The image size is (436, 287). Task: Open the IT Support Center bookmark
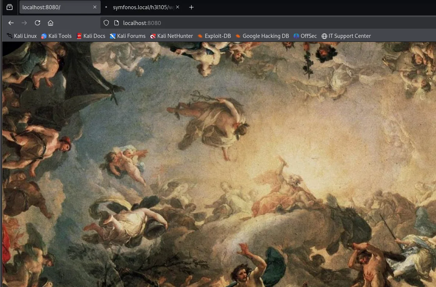tap(346, 36)
